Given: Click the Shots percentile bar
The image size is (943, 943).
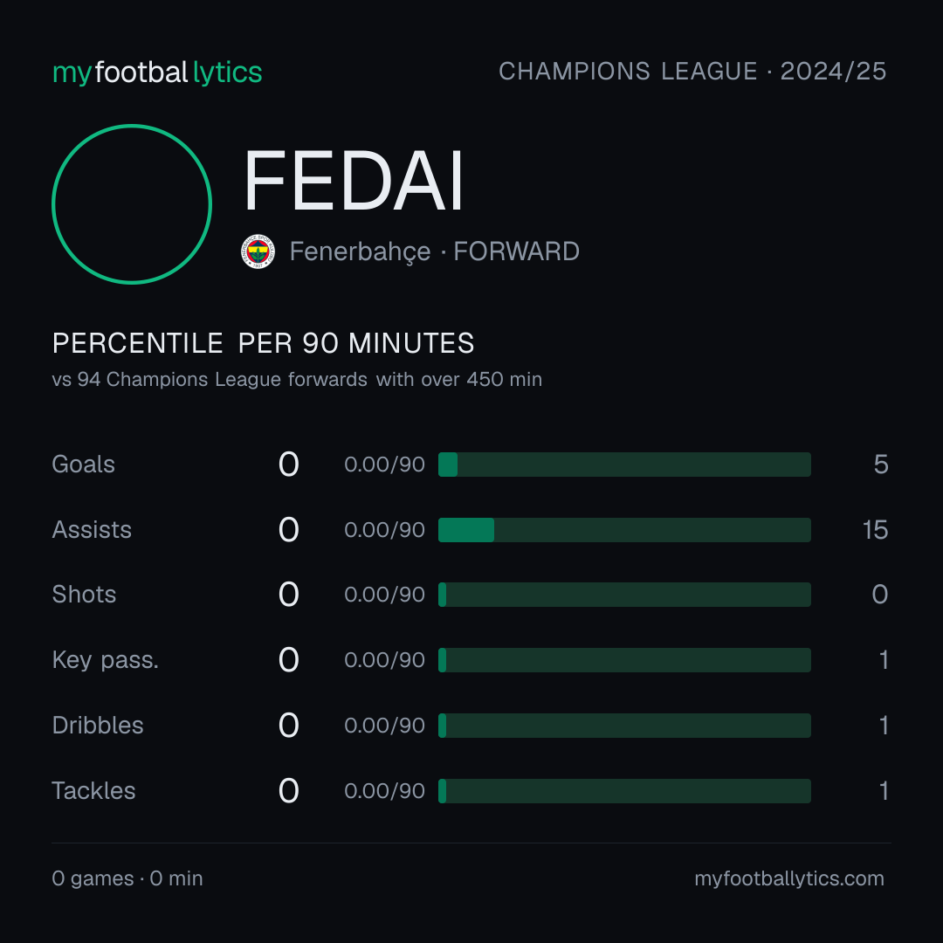Looking at the screenshot, I should click(x=624, y=595).
